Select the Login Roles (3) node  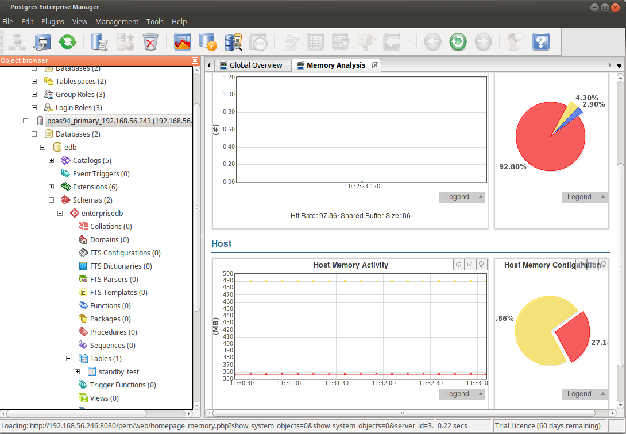point(79,108)
